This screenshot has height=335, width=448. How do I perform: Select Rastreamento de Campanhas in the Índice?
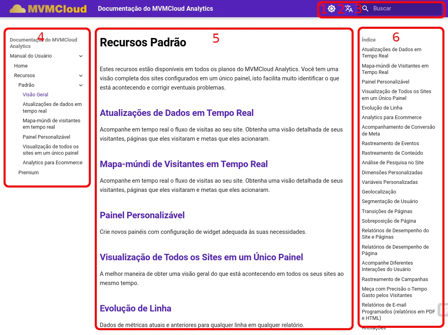[x=395, y=279]
